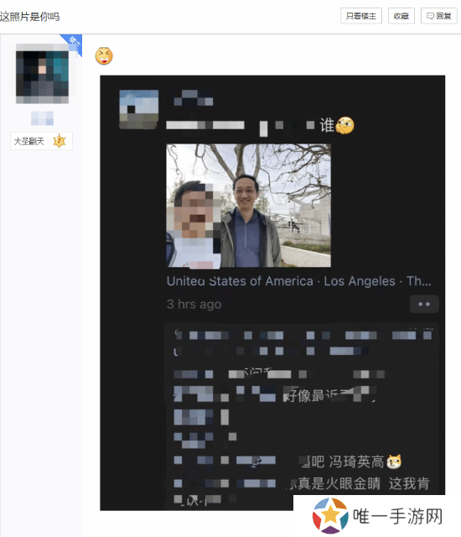Click the 收藏 button
461x537 pixels.
(x=401, y=16)
